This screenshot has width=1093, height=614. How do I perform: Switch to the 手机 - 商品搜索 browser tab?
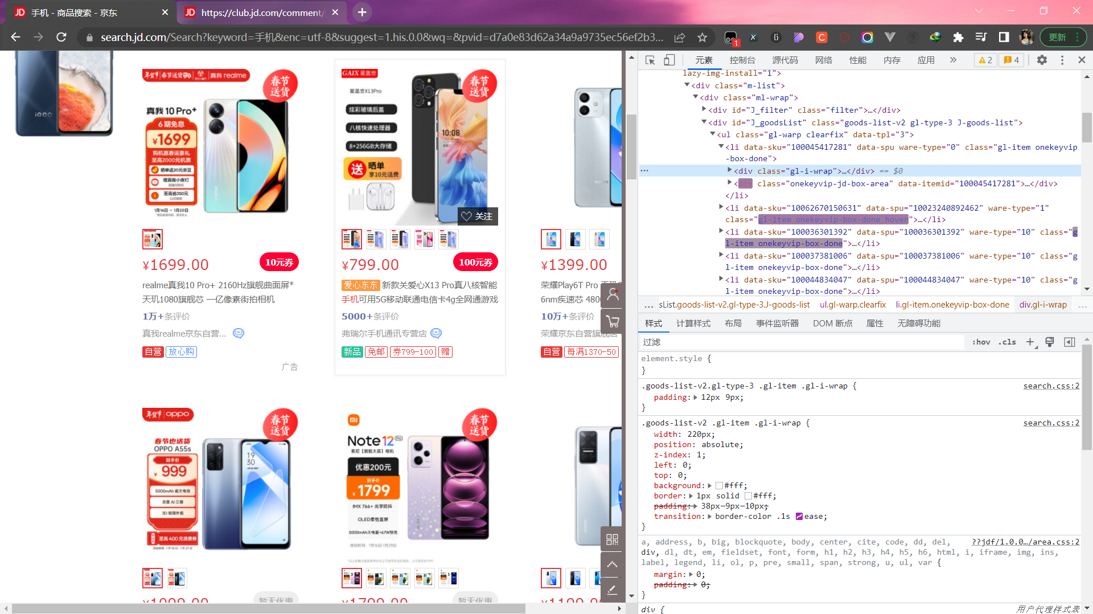coord(91,13)
